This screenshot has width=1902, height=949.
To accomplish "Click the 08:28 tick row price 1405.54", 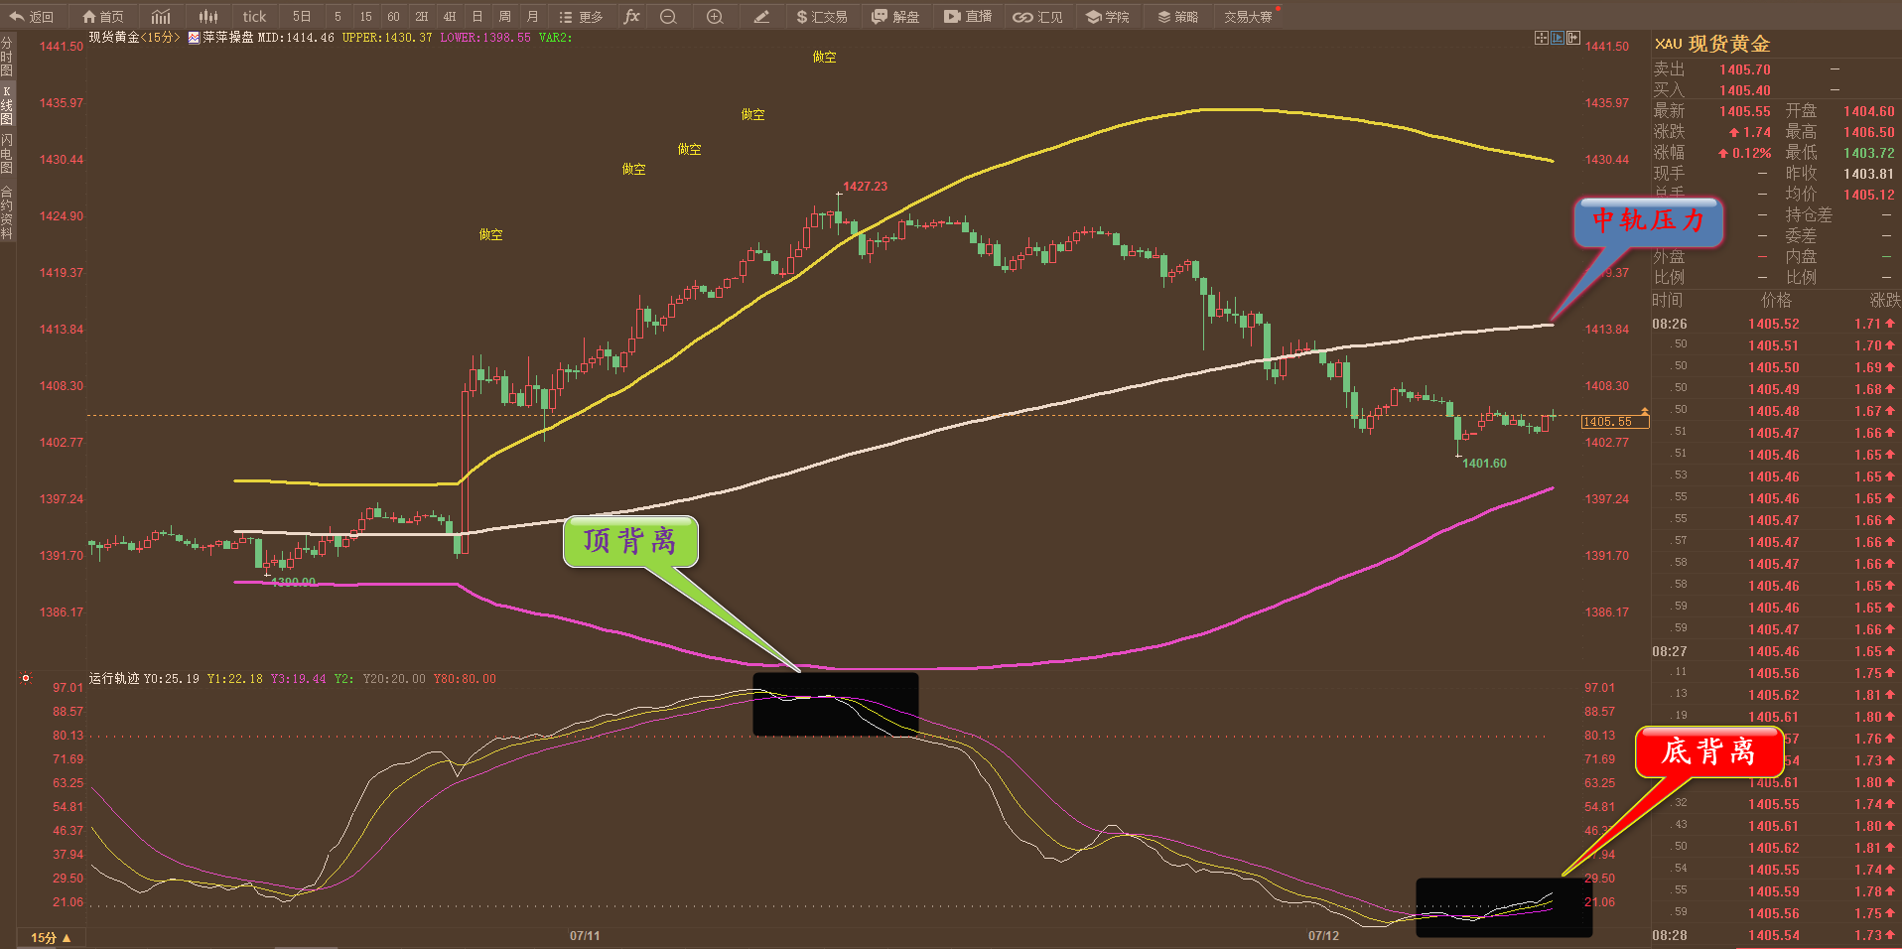I will pyautogui.click(x=1773, y=935).
